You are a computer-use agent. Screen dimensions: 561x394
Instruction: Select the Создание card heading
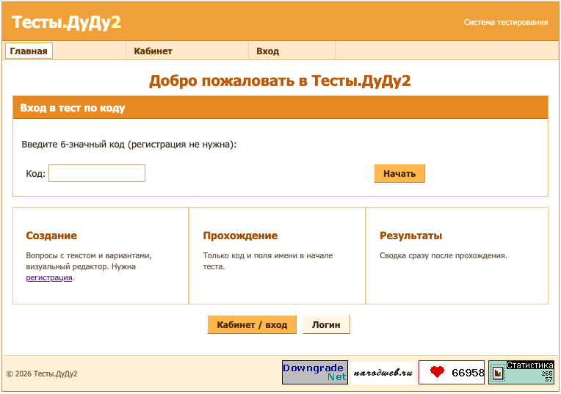pyautogui.click(x=51, y=236)
